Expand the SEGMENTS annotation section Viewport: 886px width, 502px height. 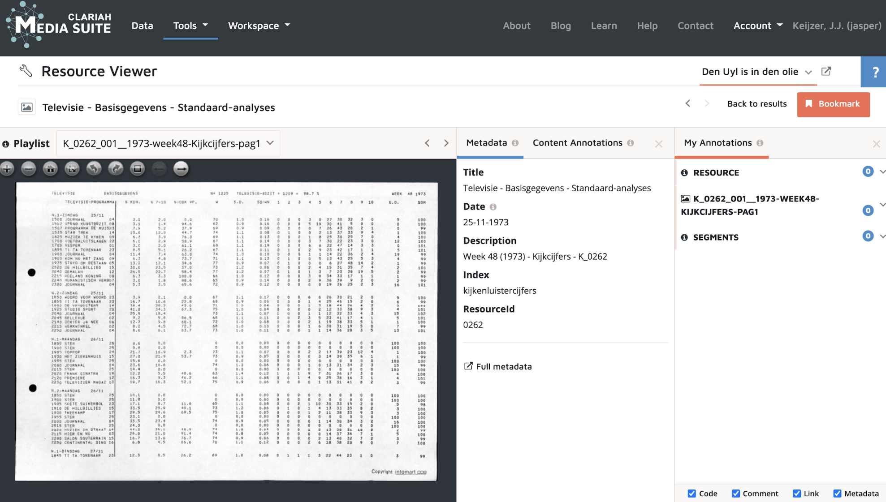tap(882, 236)
